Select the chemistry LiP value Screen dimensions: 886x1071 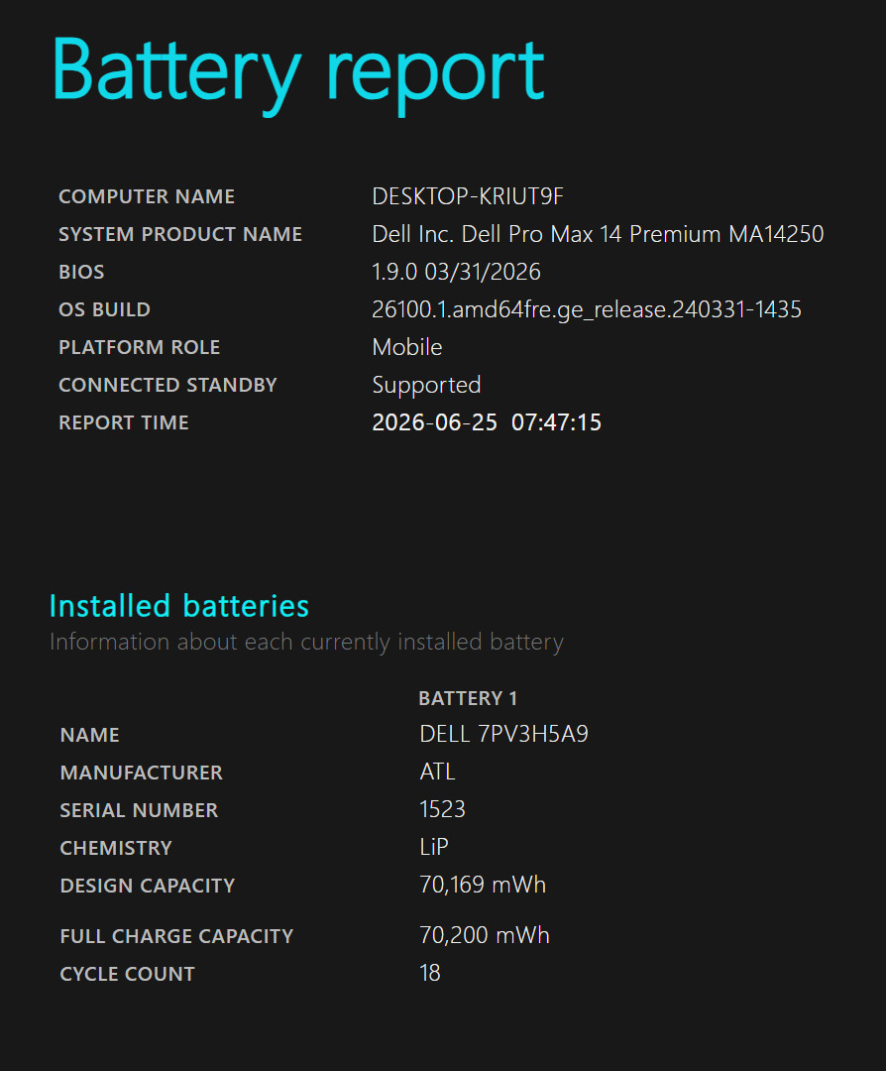tap(434, 847)
